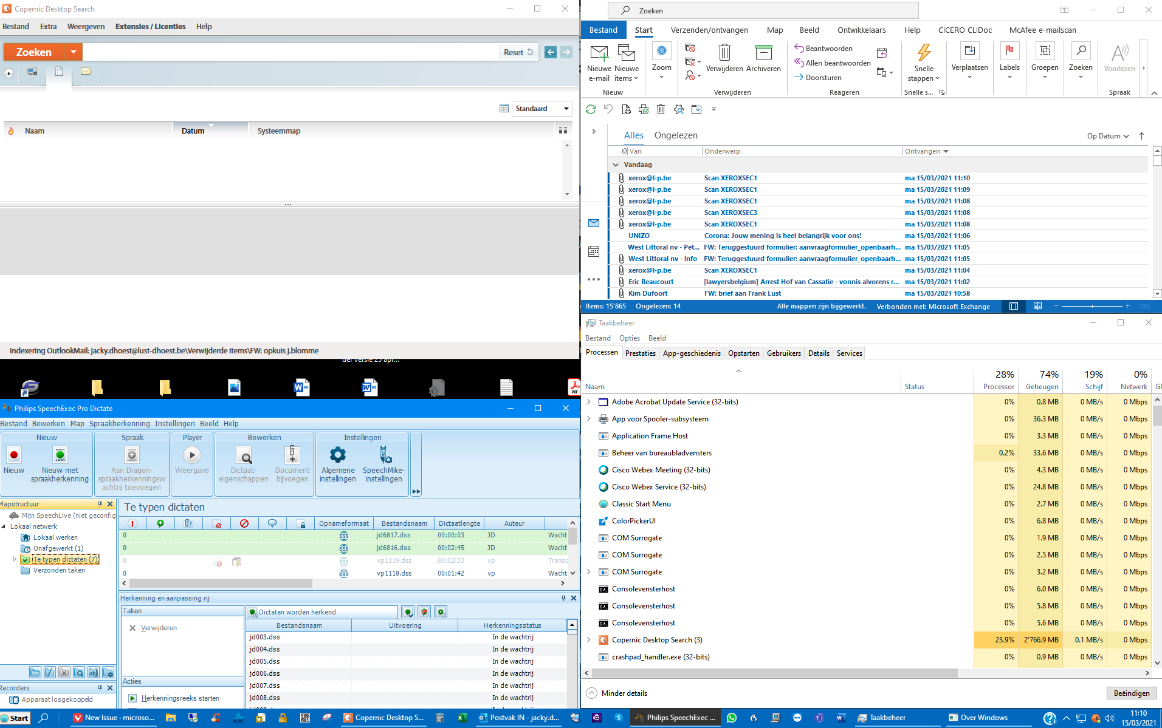Screen dimensions: 1162x728
Task: Click Beantwoorden in Outlook ribbon
Action: point(823,49)
